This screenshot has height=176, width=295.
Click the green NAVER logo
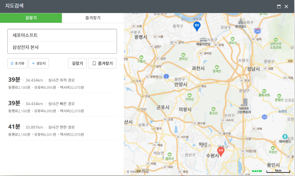[x=257, y=171]
